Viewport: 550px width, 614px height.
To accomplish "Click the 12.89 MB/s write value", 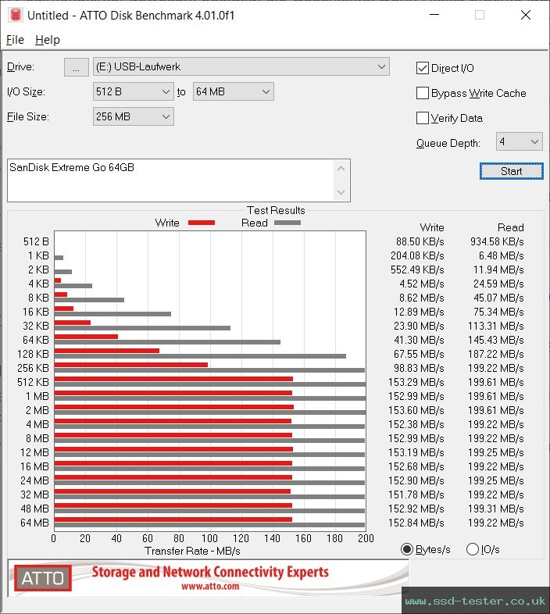I will point(420,312).
